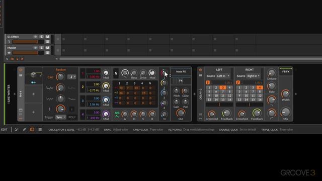Select oscillator 4 number button
The width and height of the screenshot is (322, 181).
[x=83, y=115]
